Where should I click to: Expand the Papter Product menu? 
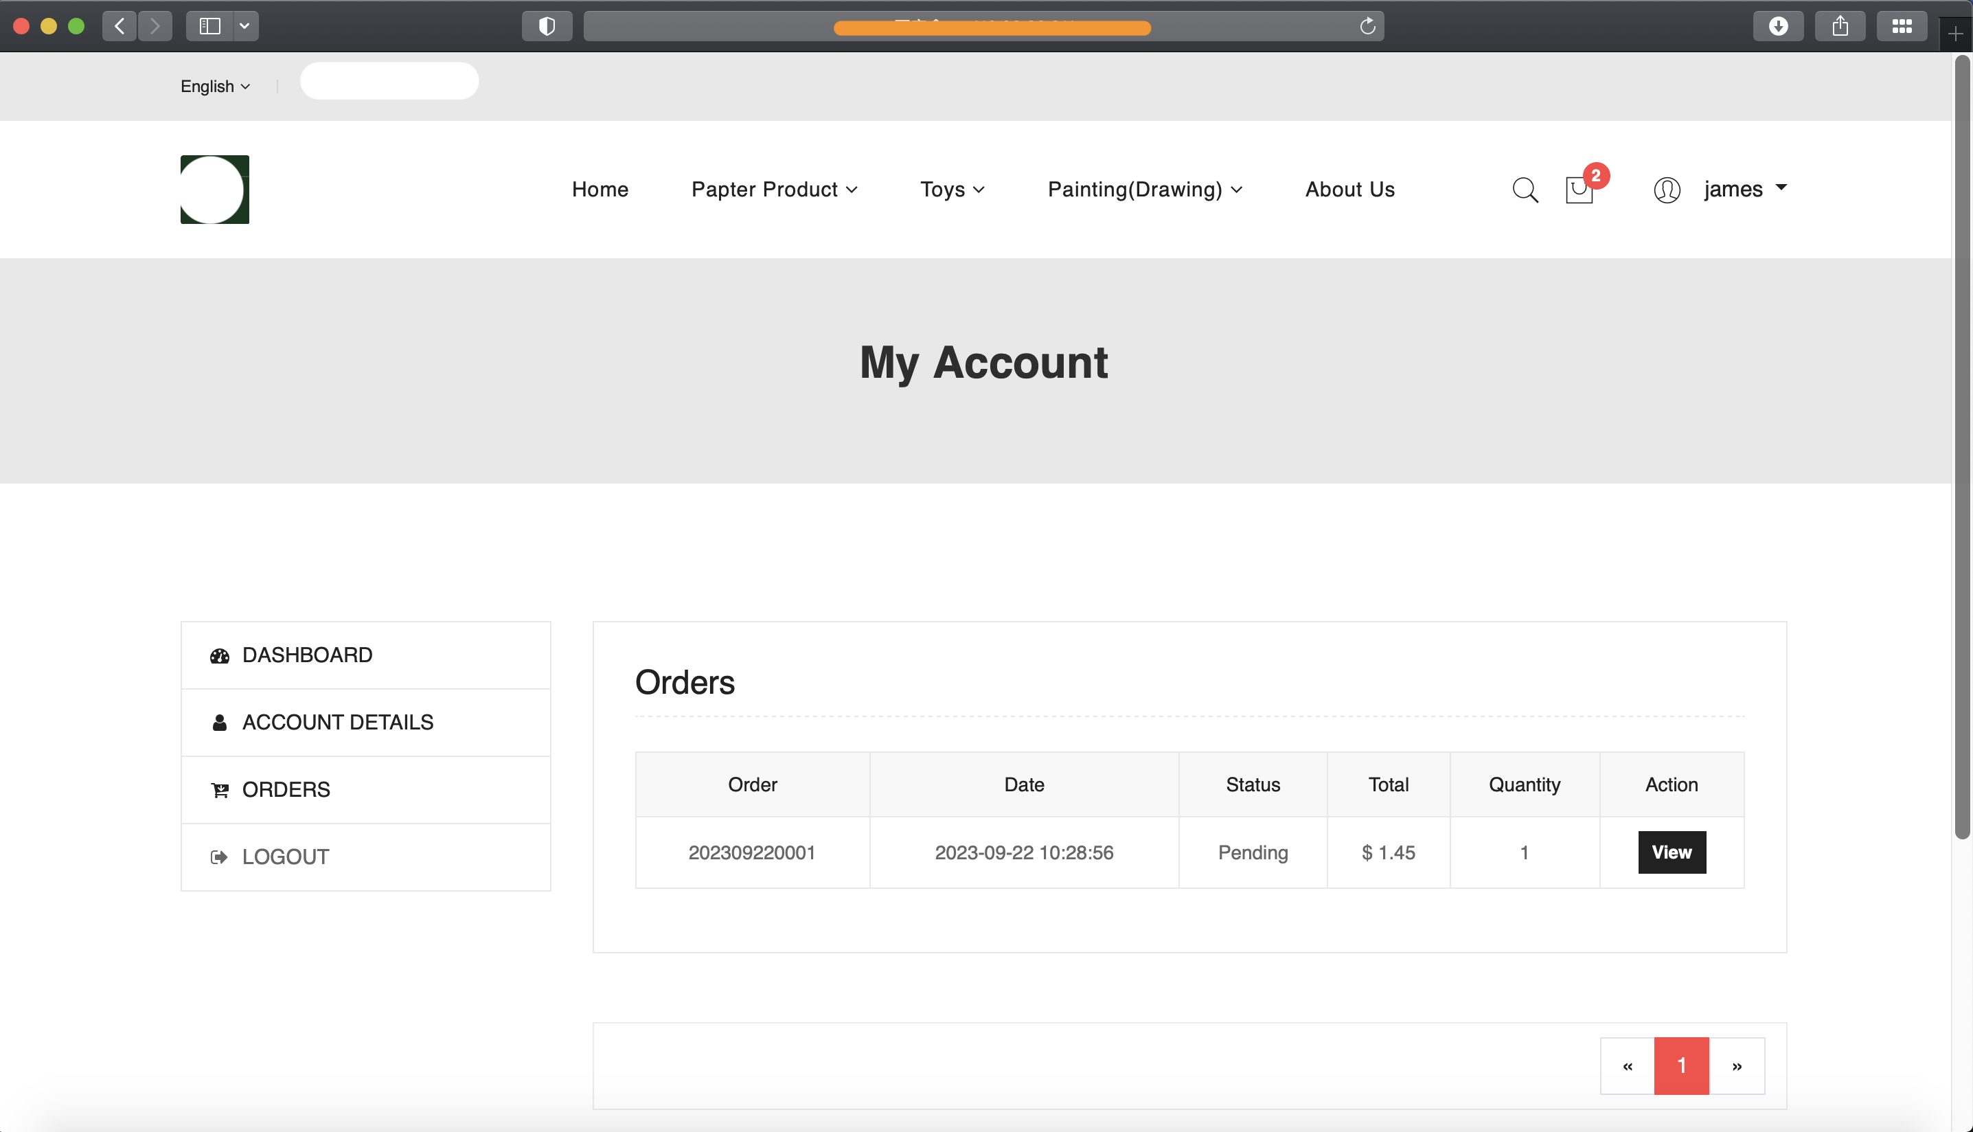pyautogui.click(x=774, y=190)
